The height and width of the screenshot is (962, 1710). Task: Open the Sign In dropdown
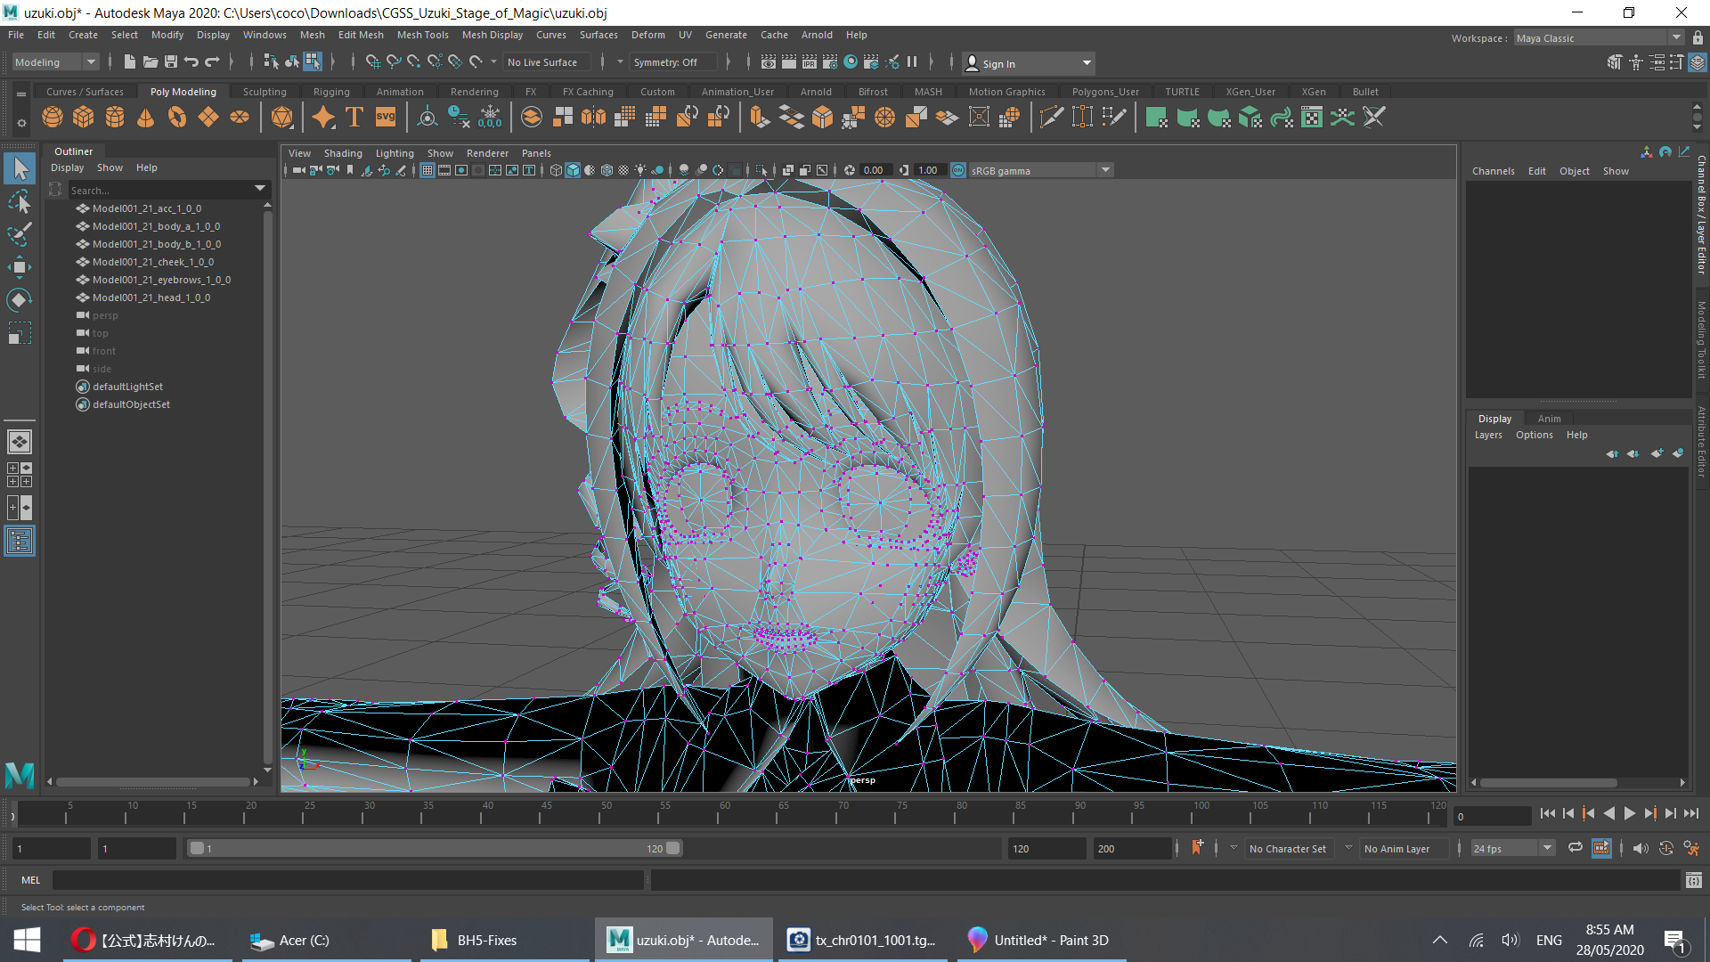pyautogui.click(x=1030, y=63)
